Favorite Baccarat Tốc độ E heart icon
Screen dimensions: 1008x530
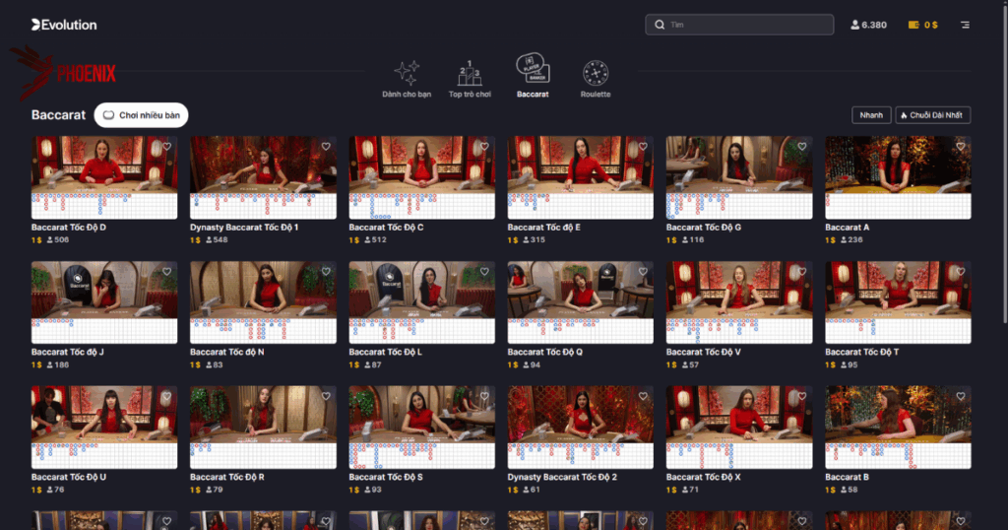point(643,147)
